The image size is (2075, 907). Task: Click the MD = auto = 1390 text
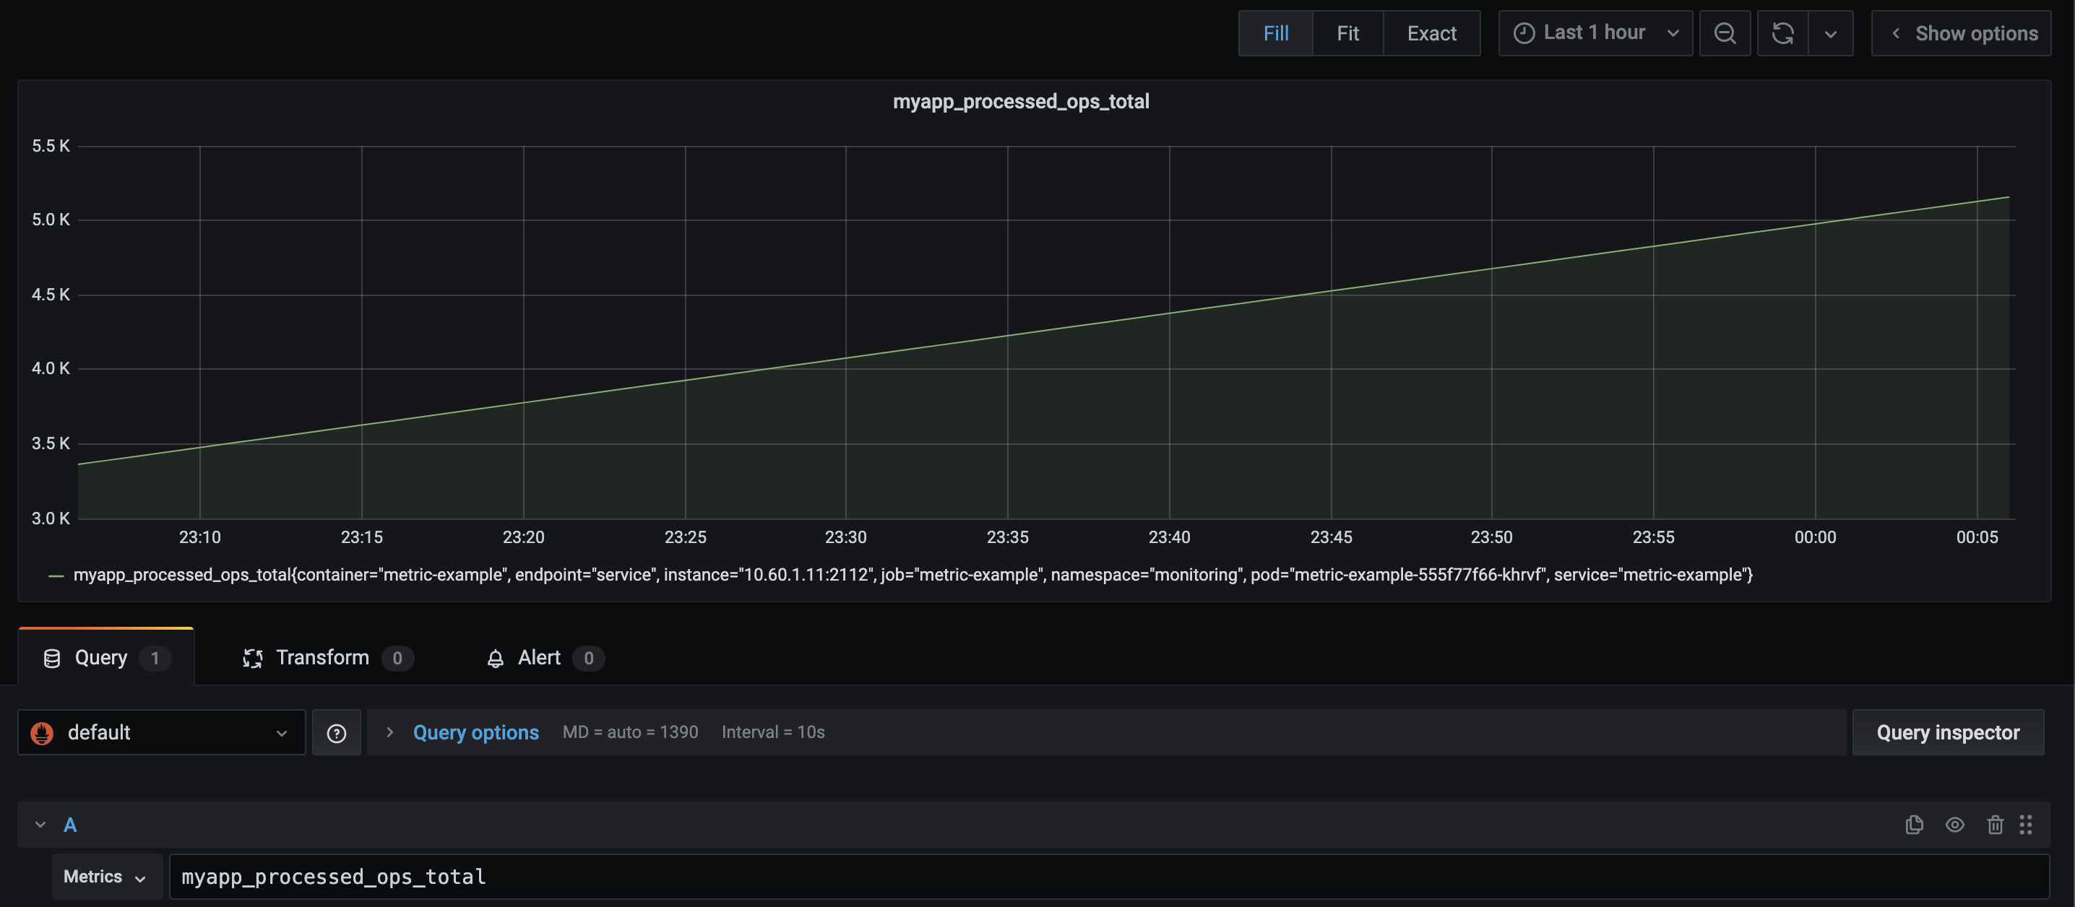coord(630,732)
